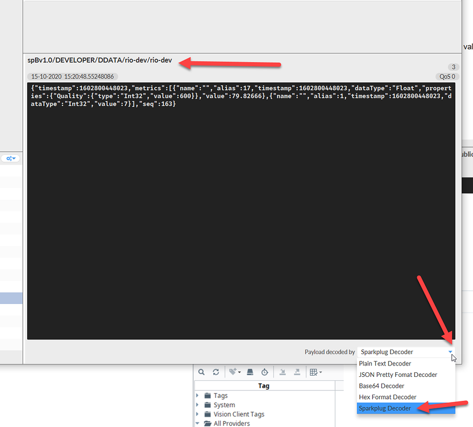473x427 pixels.
Task: Create a new tag using the tag-plus icon
Action: tap(232, 372)
